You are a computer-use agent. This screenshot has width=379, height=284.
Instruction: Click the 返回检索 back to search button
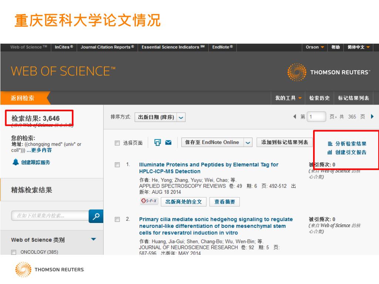[x=26, y=98]
